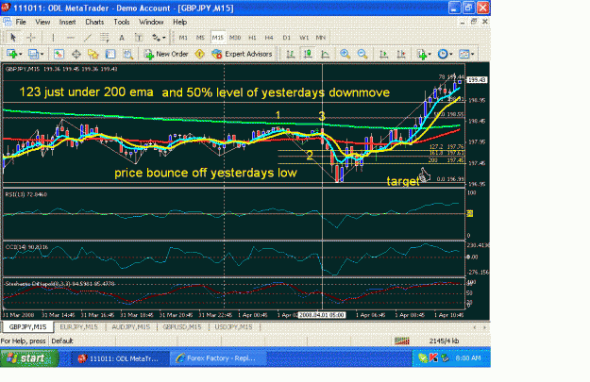Open the Navigator favorites icon
Screen dimensions: 590x382
click(93, 54)
